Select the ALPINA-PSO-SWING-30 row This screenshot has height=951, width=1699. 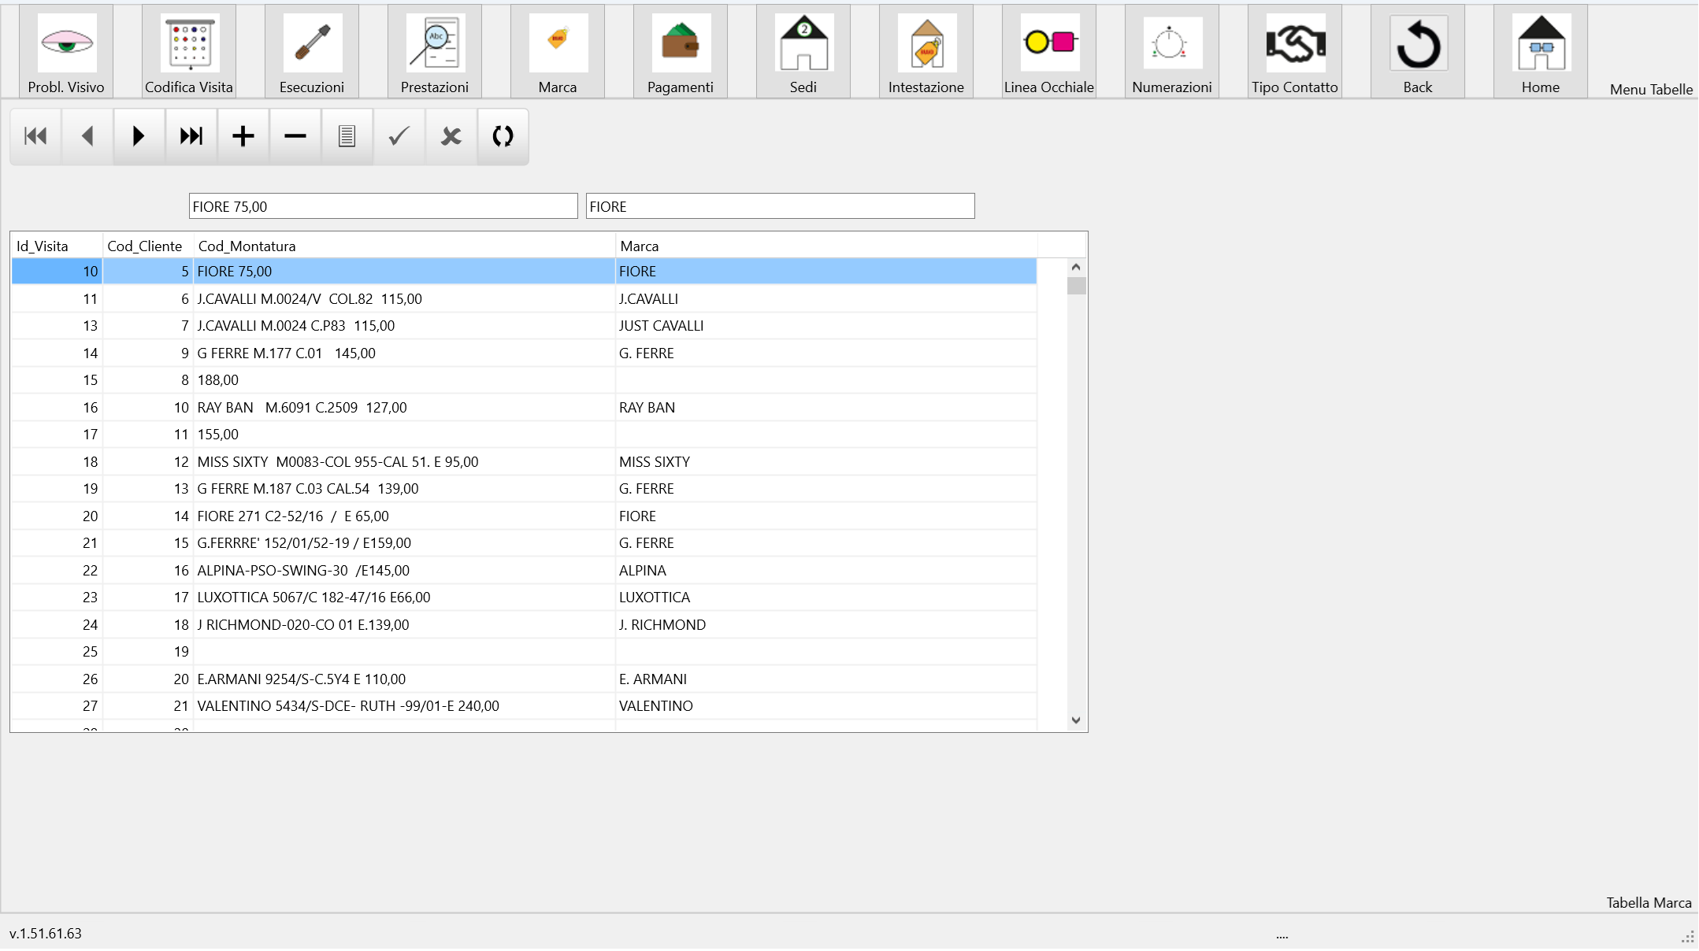click(x=524, y=571)
